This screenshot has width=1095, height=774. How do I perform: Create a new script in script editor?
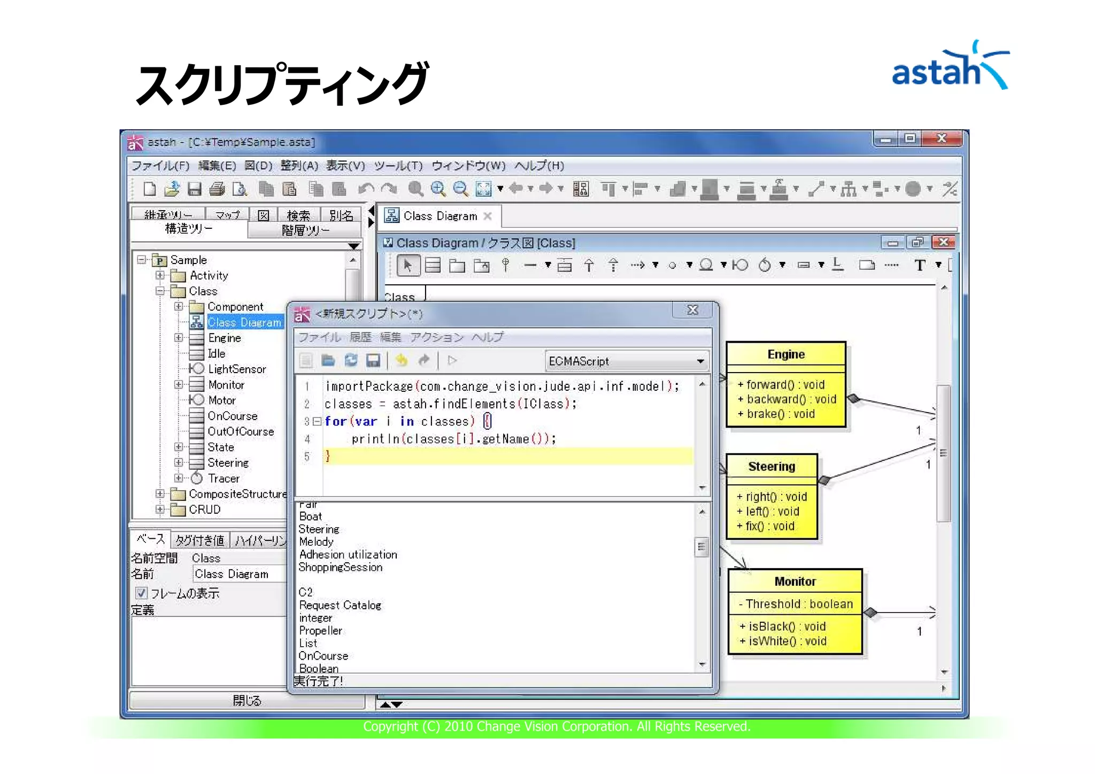[306, 361]
